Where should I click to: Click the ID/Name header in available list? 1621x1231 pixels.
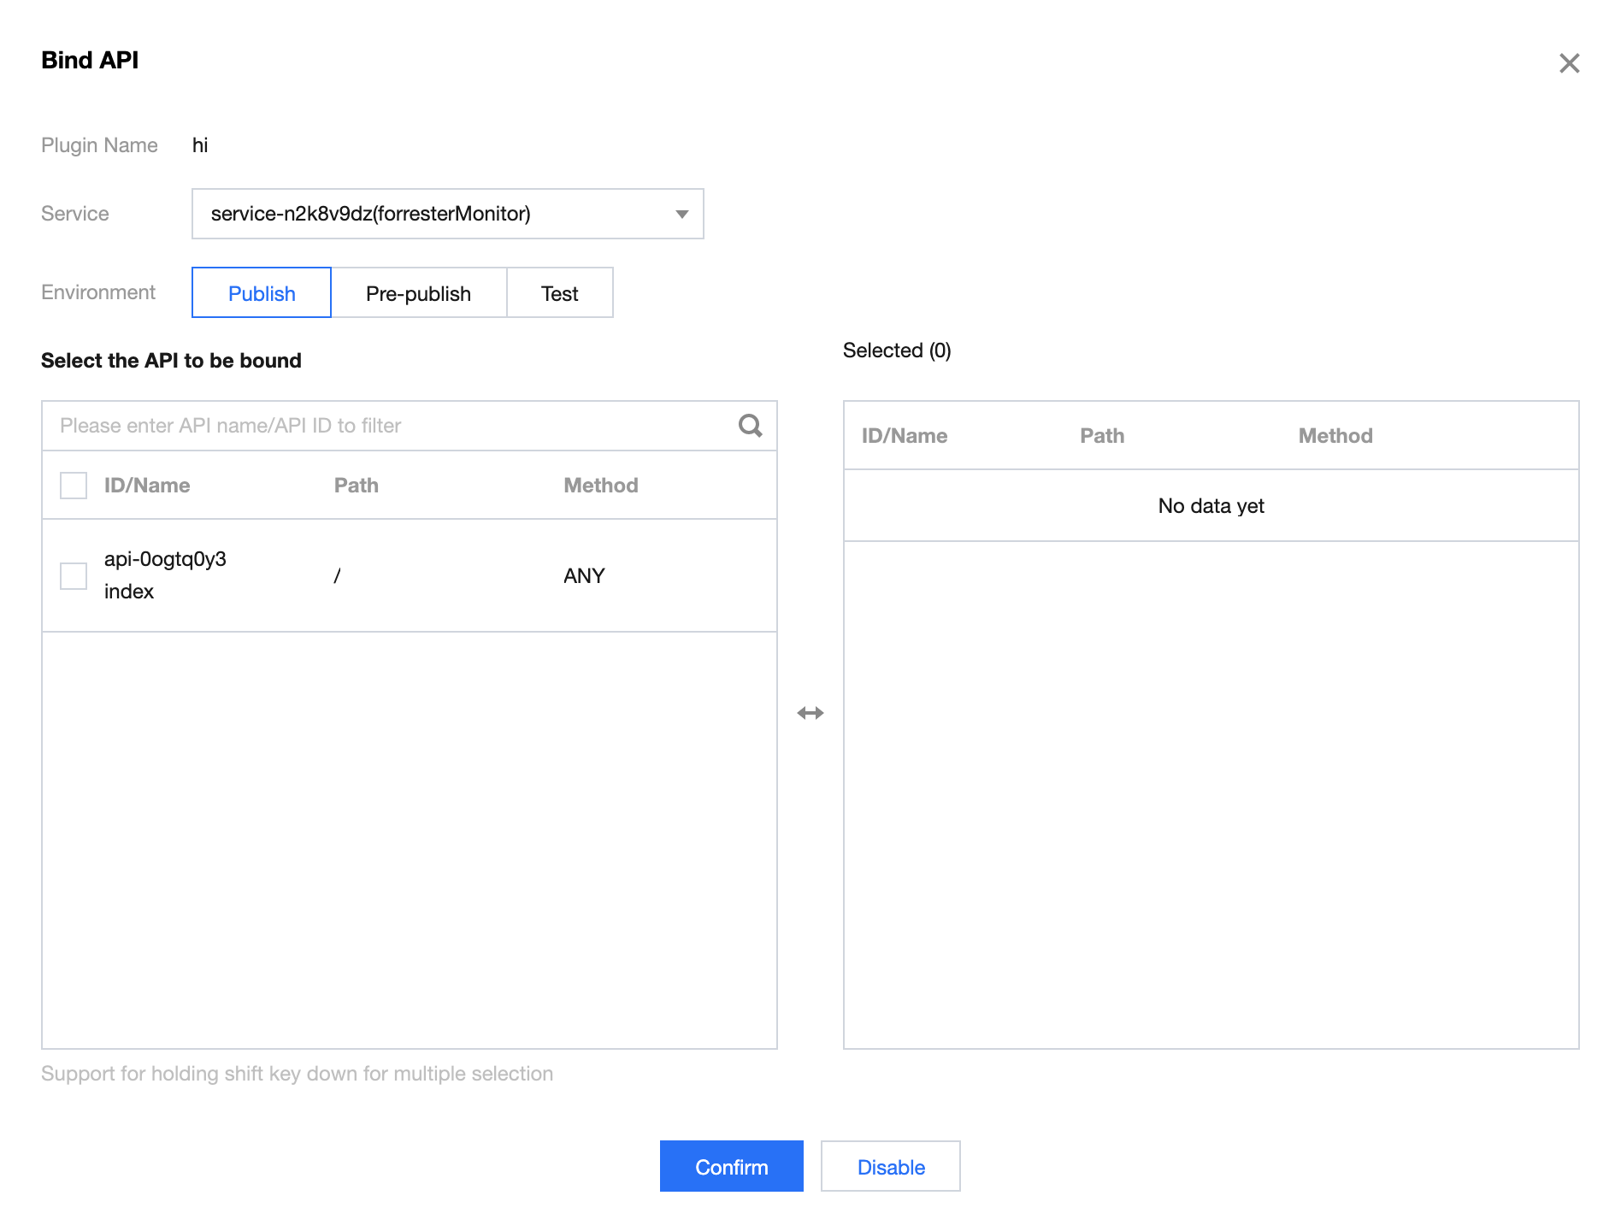pyautogui.click(x=147, y=486)
